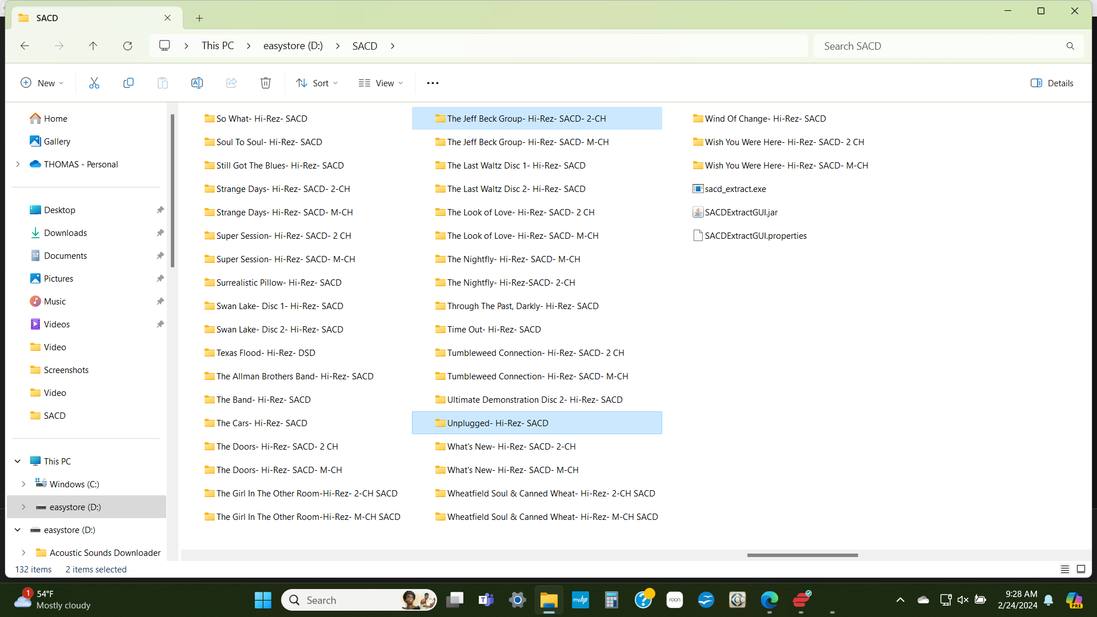Click the PC monitor icon in address bar
The height and width of the screenshot is (617, 1097).
[x=165, y=45]
